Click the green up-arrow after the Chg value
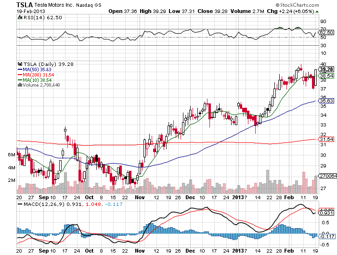The width and height of the screenshot is (337, 255). (x=317, y=12)
